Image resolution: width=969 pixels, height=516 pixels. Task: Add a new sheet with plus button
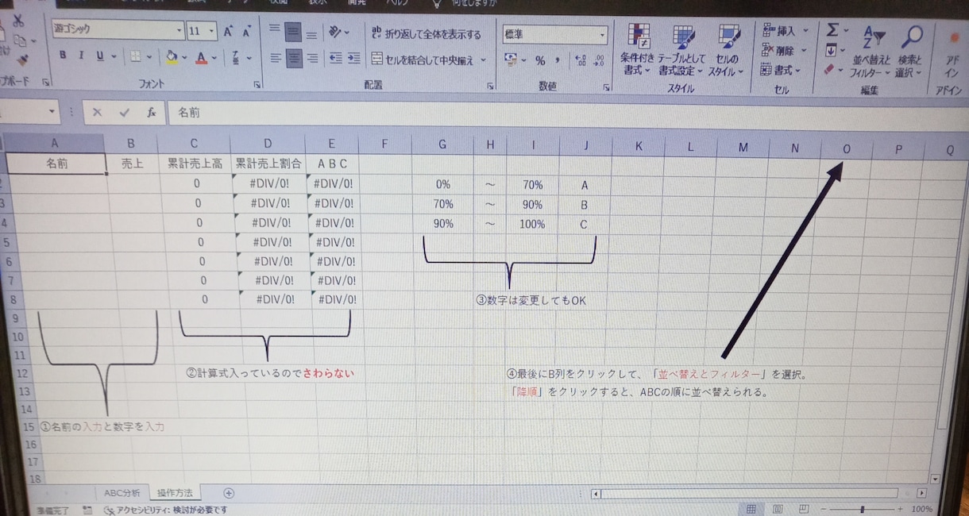(x=229, y=493)
